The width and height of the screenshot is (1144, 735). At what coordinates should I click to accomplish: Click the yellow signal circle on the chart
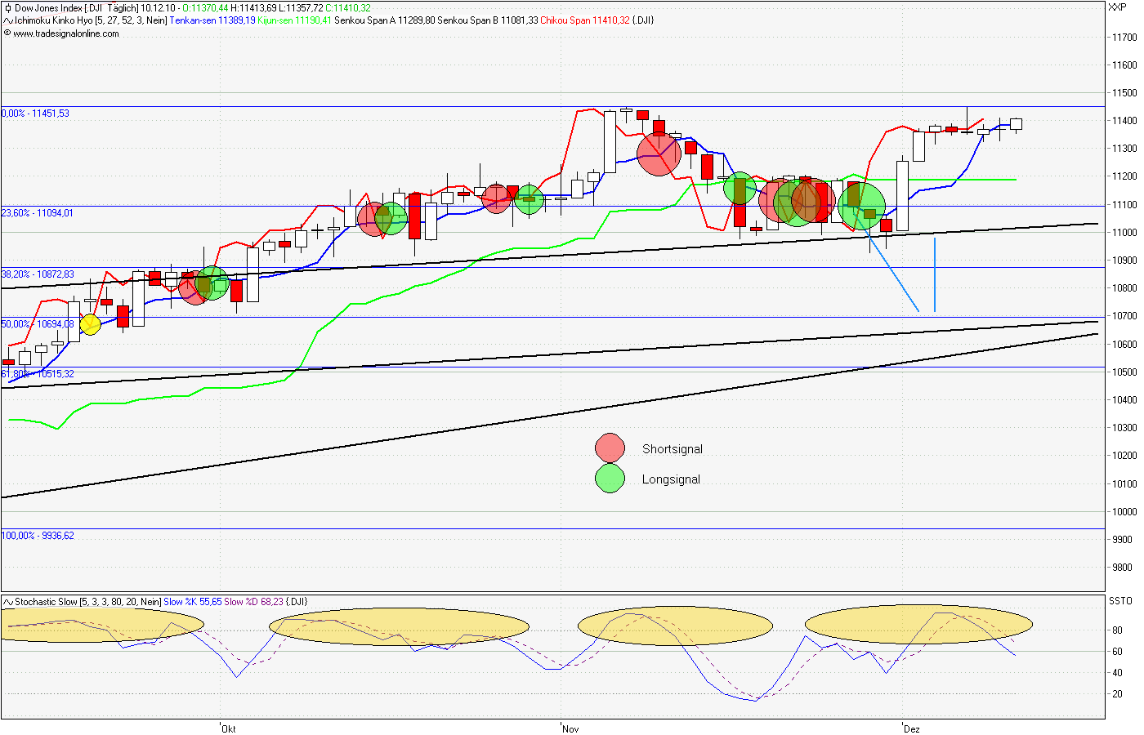92,323
